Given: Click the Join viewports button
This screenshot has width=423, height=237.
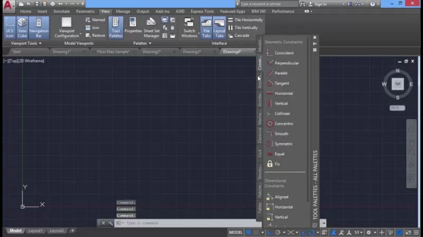Looking at the screenshot, I should tap(93, 28).
